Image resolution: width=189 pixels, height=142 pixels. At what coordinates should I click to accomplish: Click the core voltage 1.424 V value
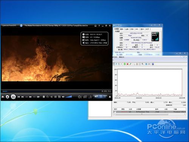[x=144, y=40]
